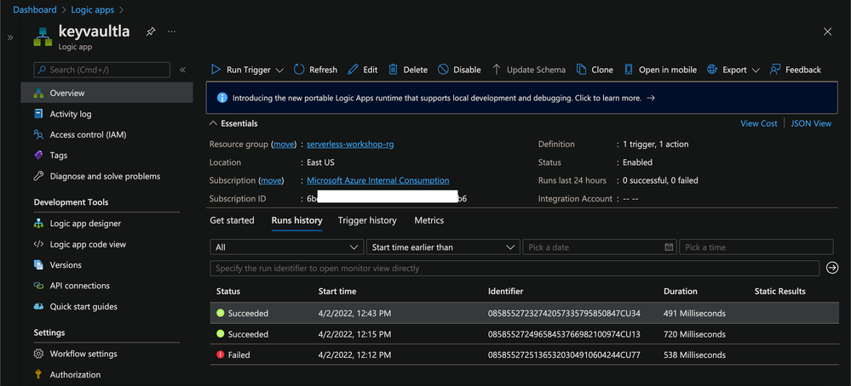Image resolution: width=851 pixels, height=386 pixels.
Task: Switch to the Trigger history tab
Action: click(x=367, y=220)
